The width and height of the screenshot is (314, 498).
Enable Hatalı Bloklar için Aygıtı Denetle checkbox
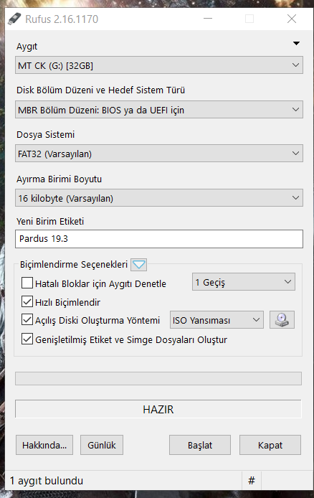coord(27,283)
